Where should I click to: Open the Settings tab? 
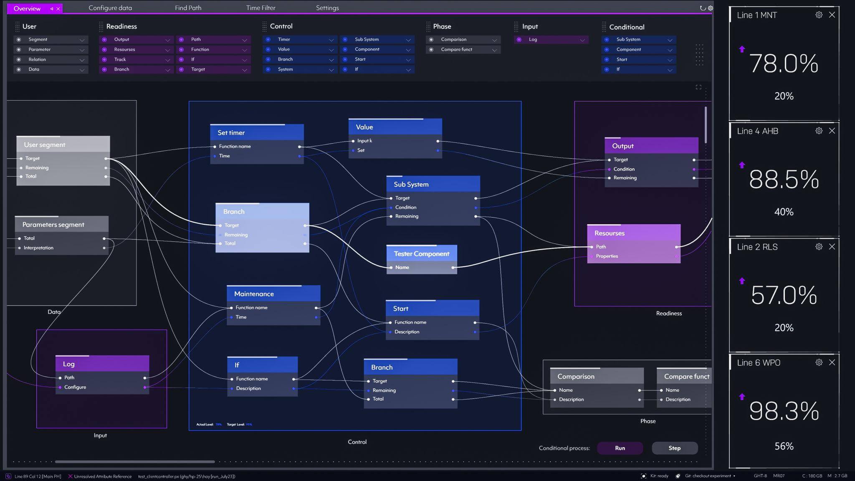click(327, 8)
